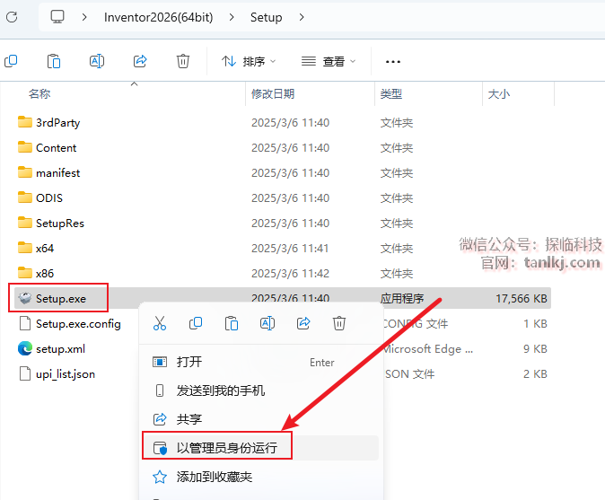Click the context menu Paste icon
Image resolution: width=605 pixels, height=500 pixels.
click(232, 323)
